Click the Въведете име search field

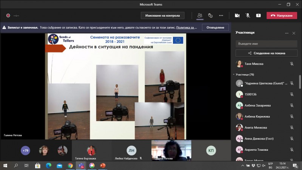tap(267, 44)
